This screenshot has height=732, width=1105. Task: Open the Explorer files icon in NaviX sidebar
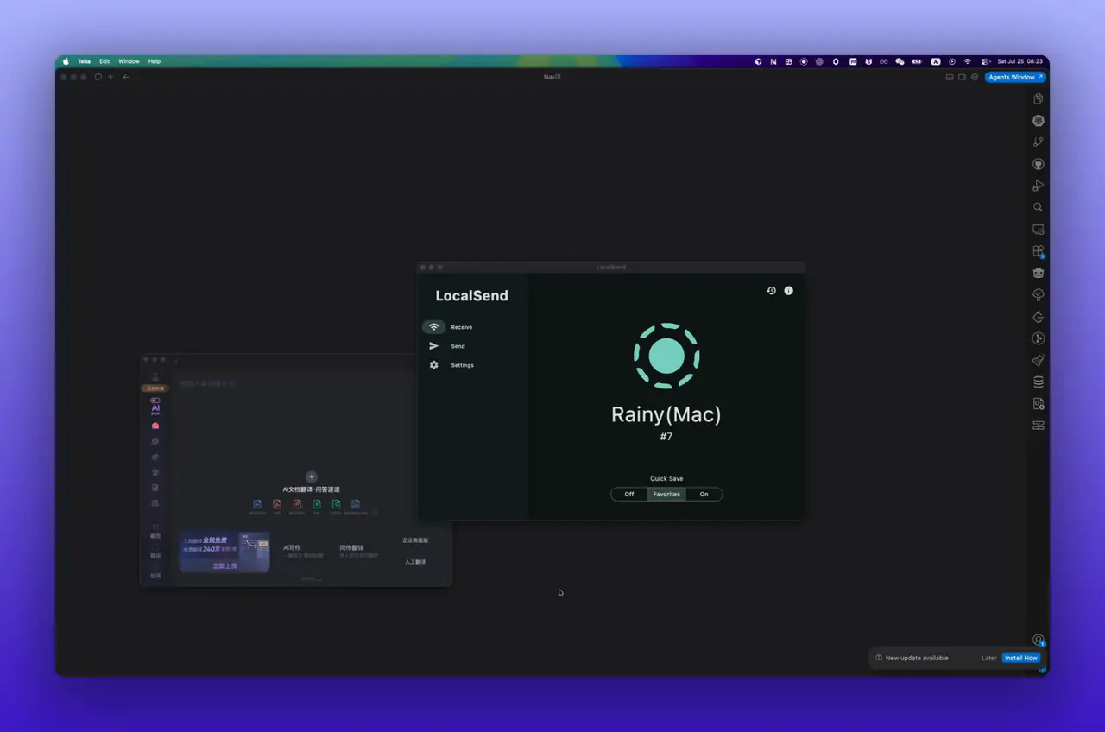coord(1039,98)
